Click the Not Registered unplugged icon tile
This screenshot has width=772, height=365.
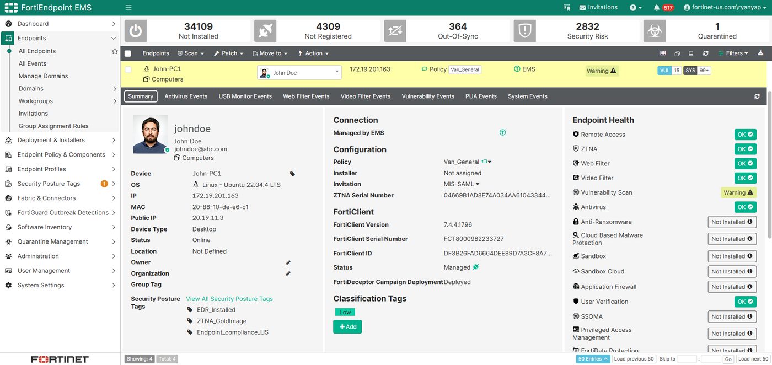pos(265,31)
